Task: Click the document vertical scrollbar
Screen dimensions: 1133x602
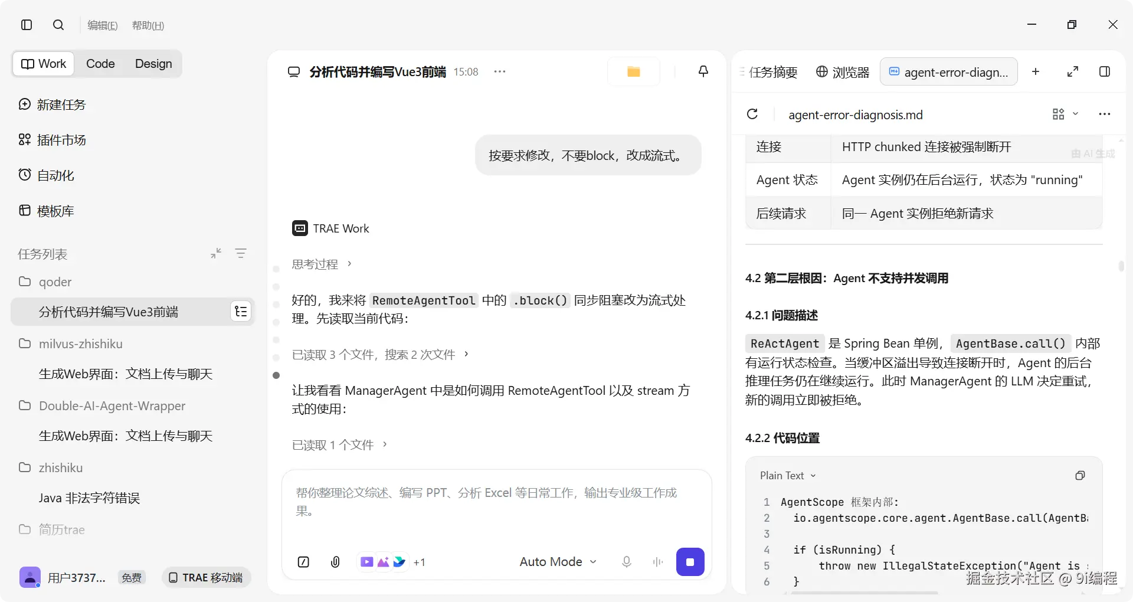Action: pos(1121,266)
